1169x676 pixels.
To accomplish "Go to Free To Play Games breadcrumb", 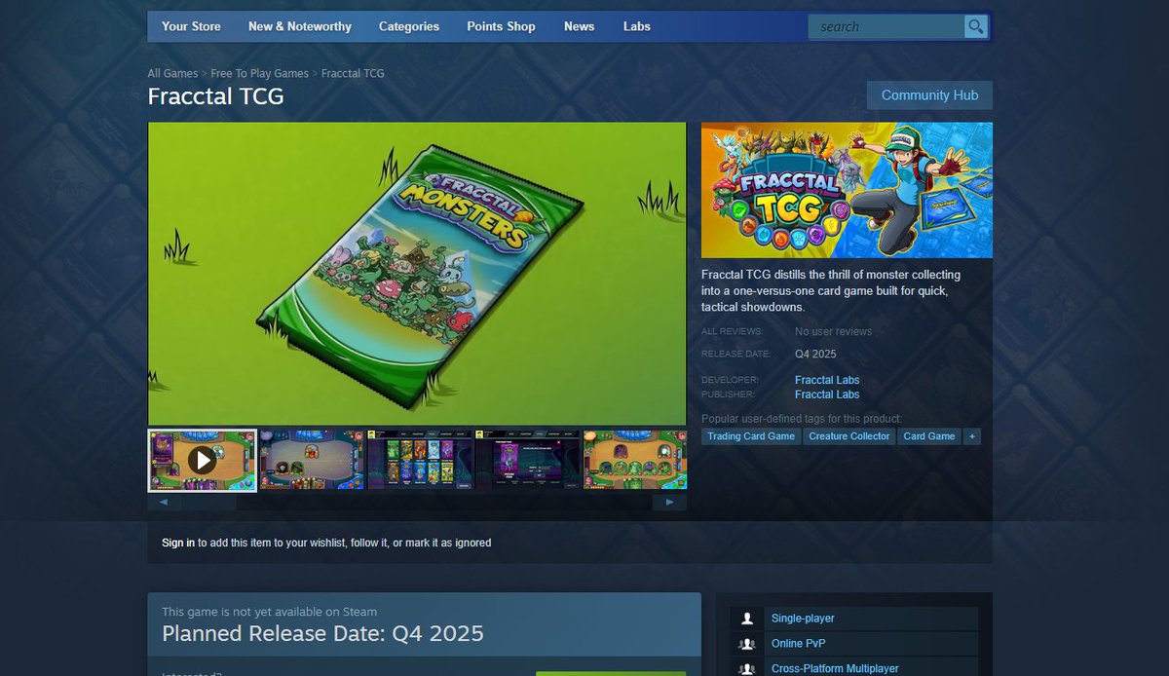I will pyautogui.click(x=259, y=74).
